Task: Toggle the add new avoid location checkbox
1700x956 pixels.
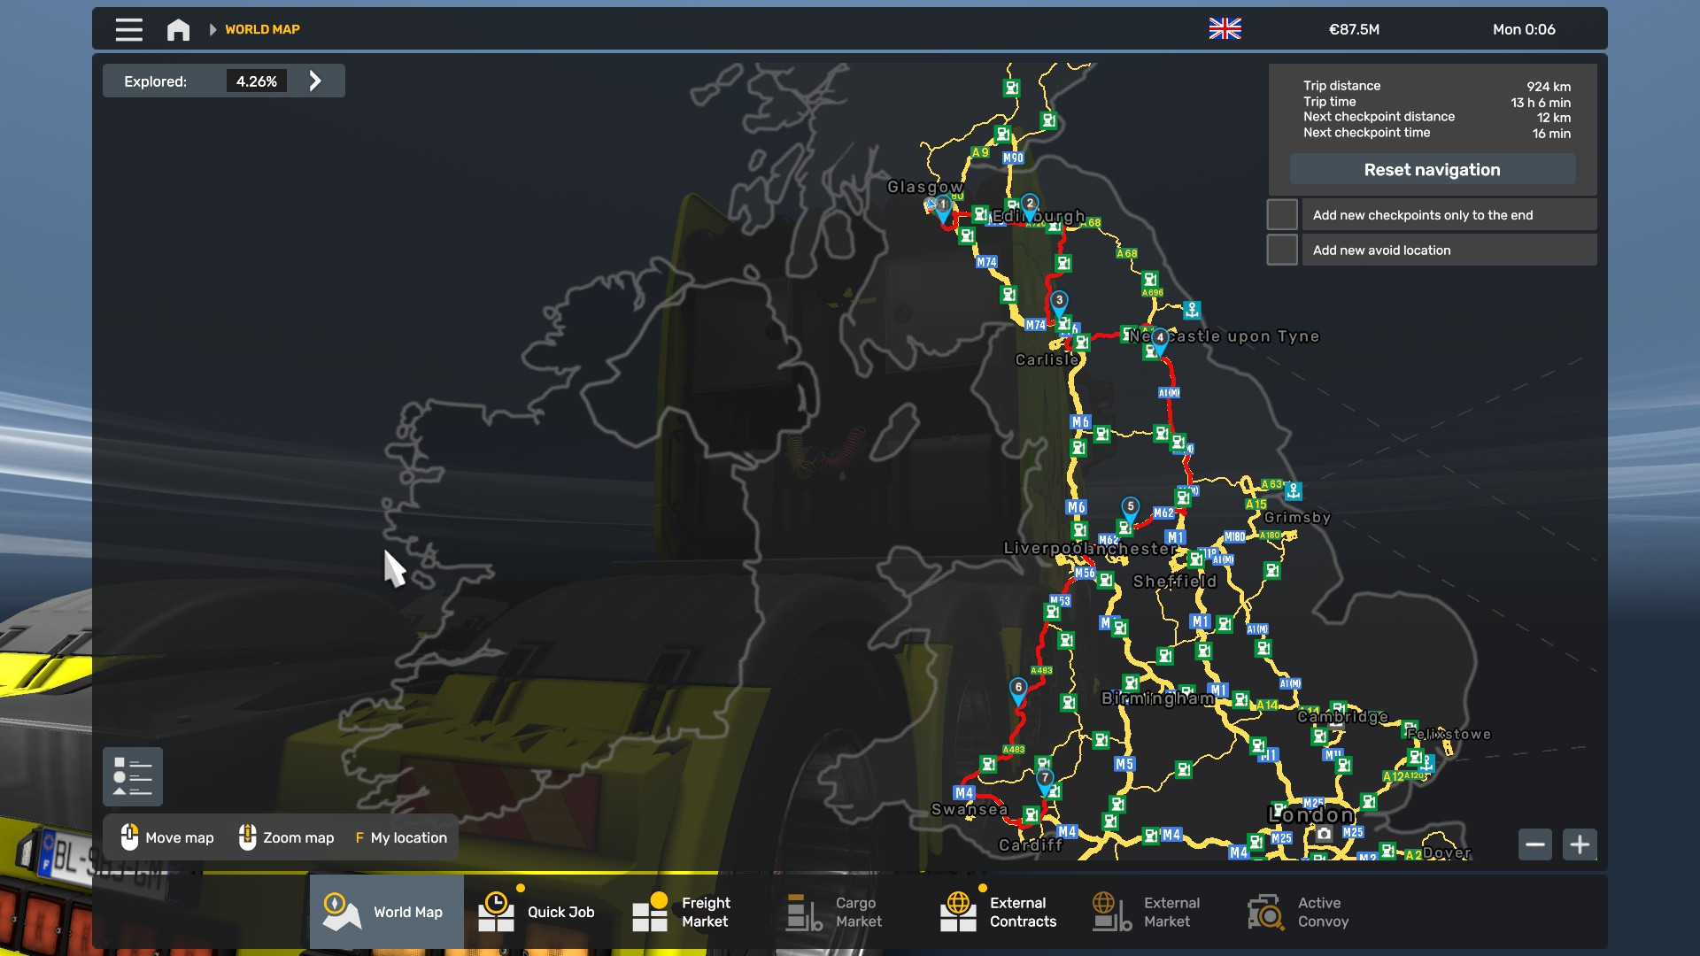Action: pyautogui.click(x=1282, y=251)
